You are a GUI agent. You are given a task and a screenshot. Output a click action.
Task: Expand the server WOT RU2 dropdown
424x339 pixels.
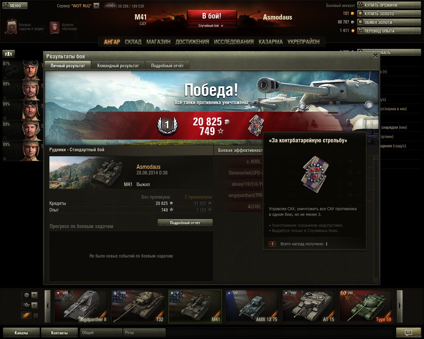click(x=96, y=6)
